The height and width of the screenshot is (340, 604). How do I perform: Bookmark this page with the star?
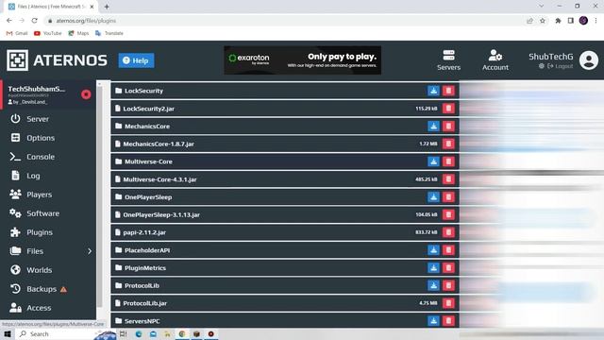click(x=543, y=21)
